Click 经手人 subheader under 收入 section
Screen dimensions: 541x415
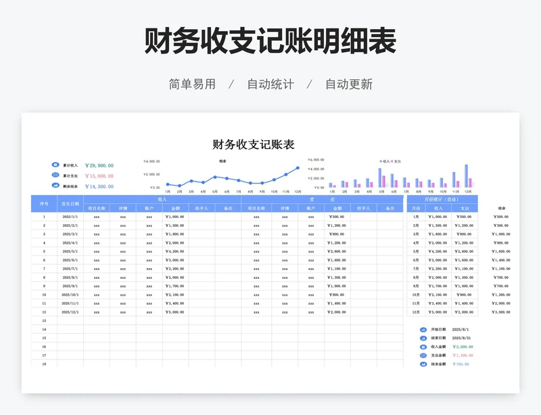pos(202,209)
